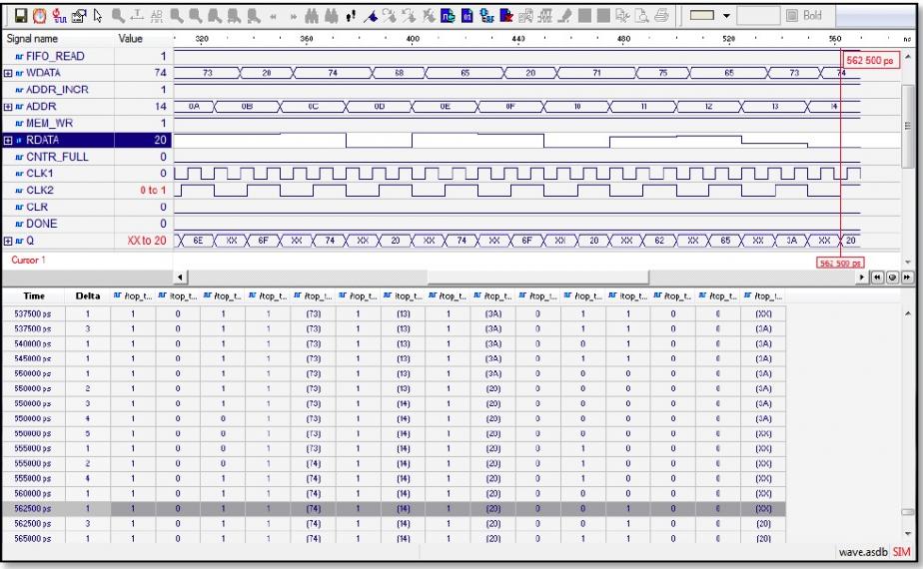Image resolution: width=923 pixels, height=569 pixels.
Task: Select the CLK2 signal row
Action: (x=39, y=190)
